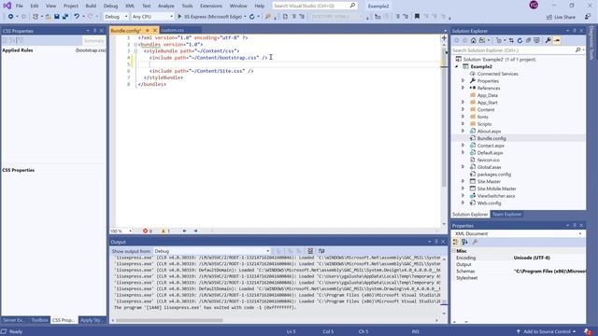Open the XML Document dropdown in Properties
The height and width of the screenshot is (336, 598).
pos(519,233)
